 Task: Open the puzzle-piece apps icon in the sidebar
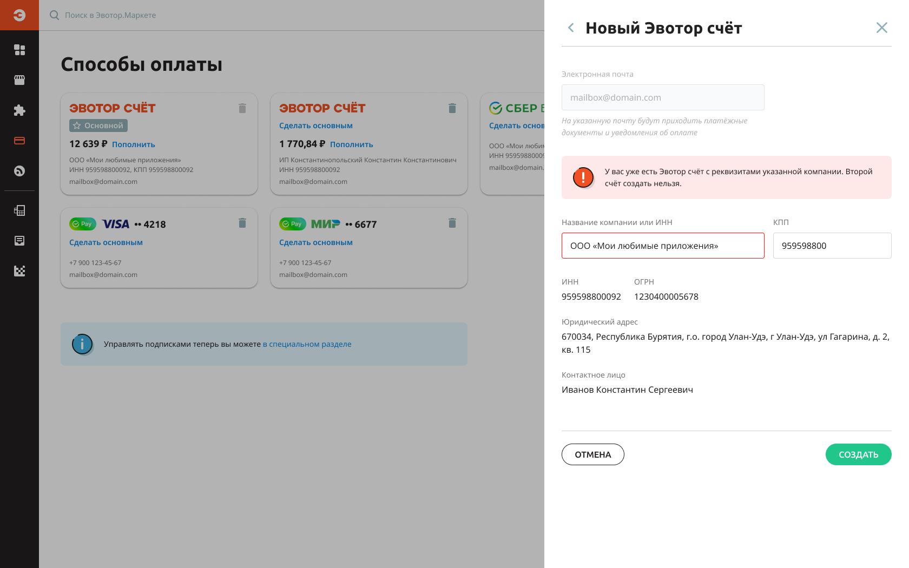click(x=19, y=110)
